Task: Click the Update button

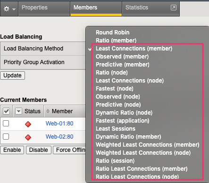Action: click(x=13, y=75)
